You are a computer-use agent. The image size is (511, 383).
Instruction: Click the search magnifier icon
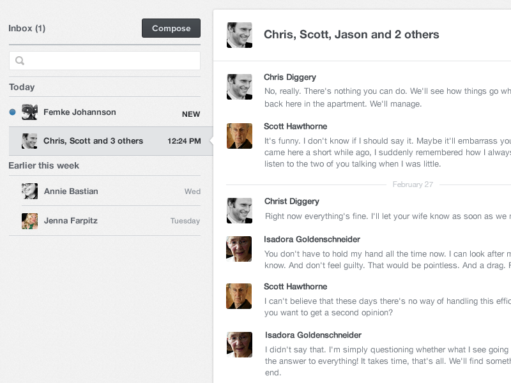point(20,61)
